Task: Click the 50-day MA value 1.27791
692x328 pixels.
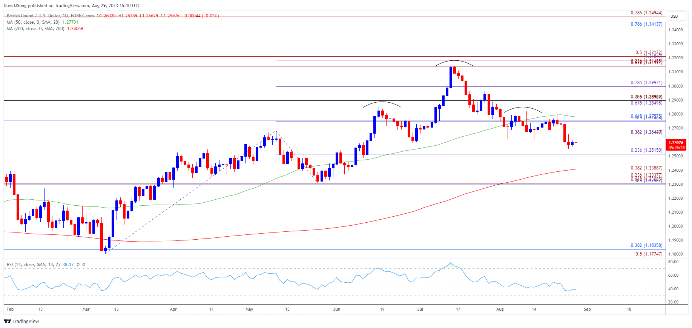Action: tap(70, 22)
